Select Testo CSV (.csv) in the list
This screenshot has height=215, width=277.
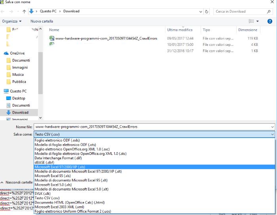pyautogui.click(x=47, y=198)
